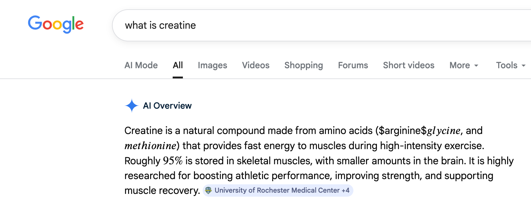531x205 pixels.
Task: Go to the Videos tab
Action: (256, 65)
